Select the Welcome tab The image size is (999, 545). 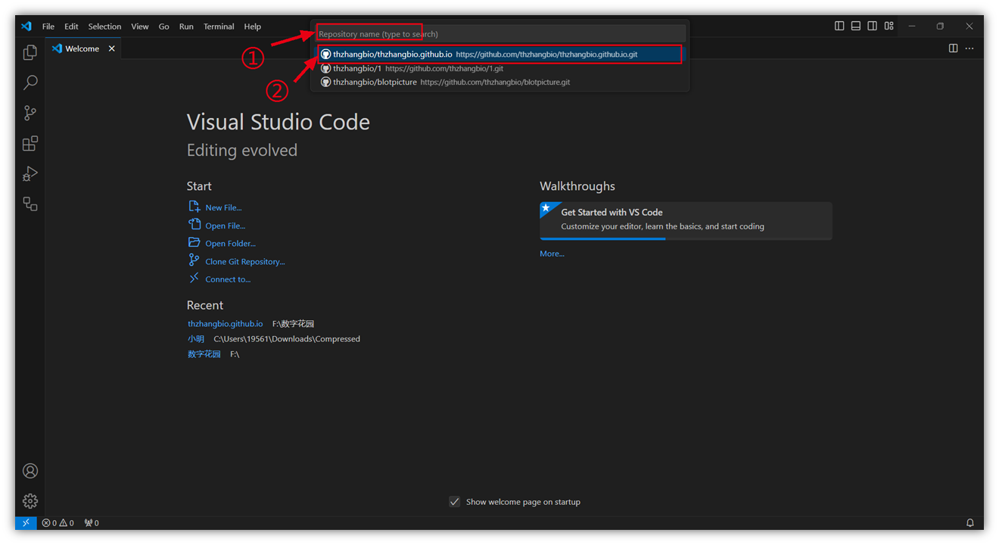tap(82, 48)
